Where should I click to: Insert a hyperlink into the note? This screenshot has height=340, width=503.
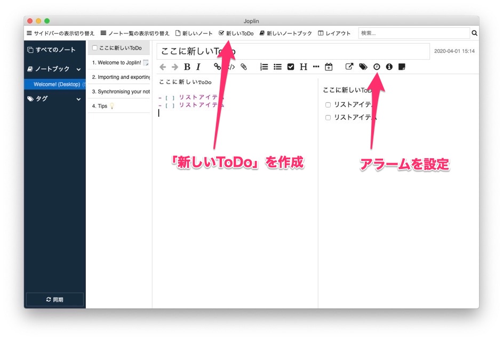[x=217, y=67]
